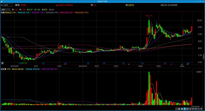Click the print icon in bottom toolbar
This screenshot has height=111, width=205.
point(179,109)
